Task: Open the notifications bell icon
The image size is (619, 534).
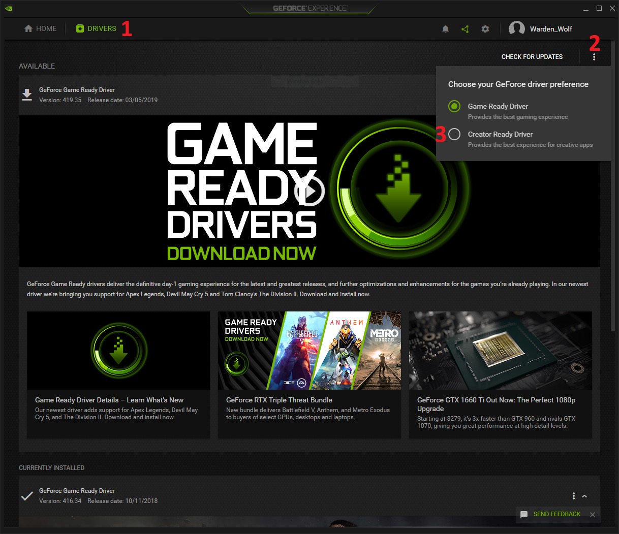Action: coord(445,29)
